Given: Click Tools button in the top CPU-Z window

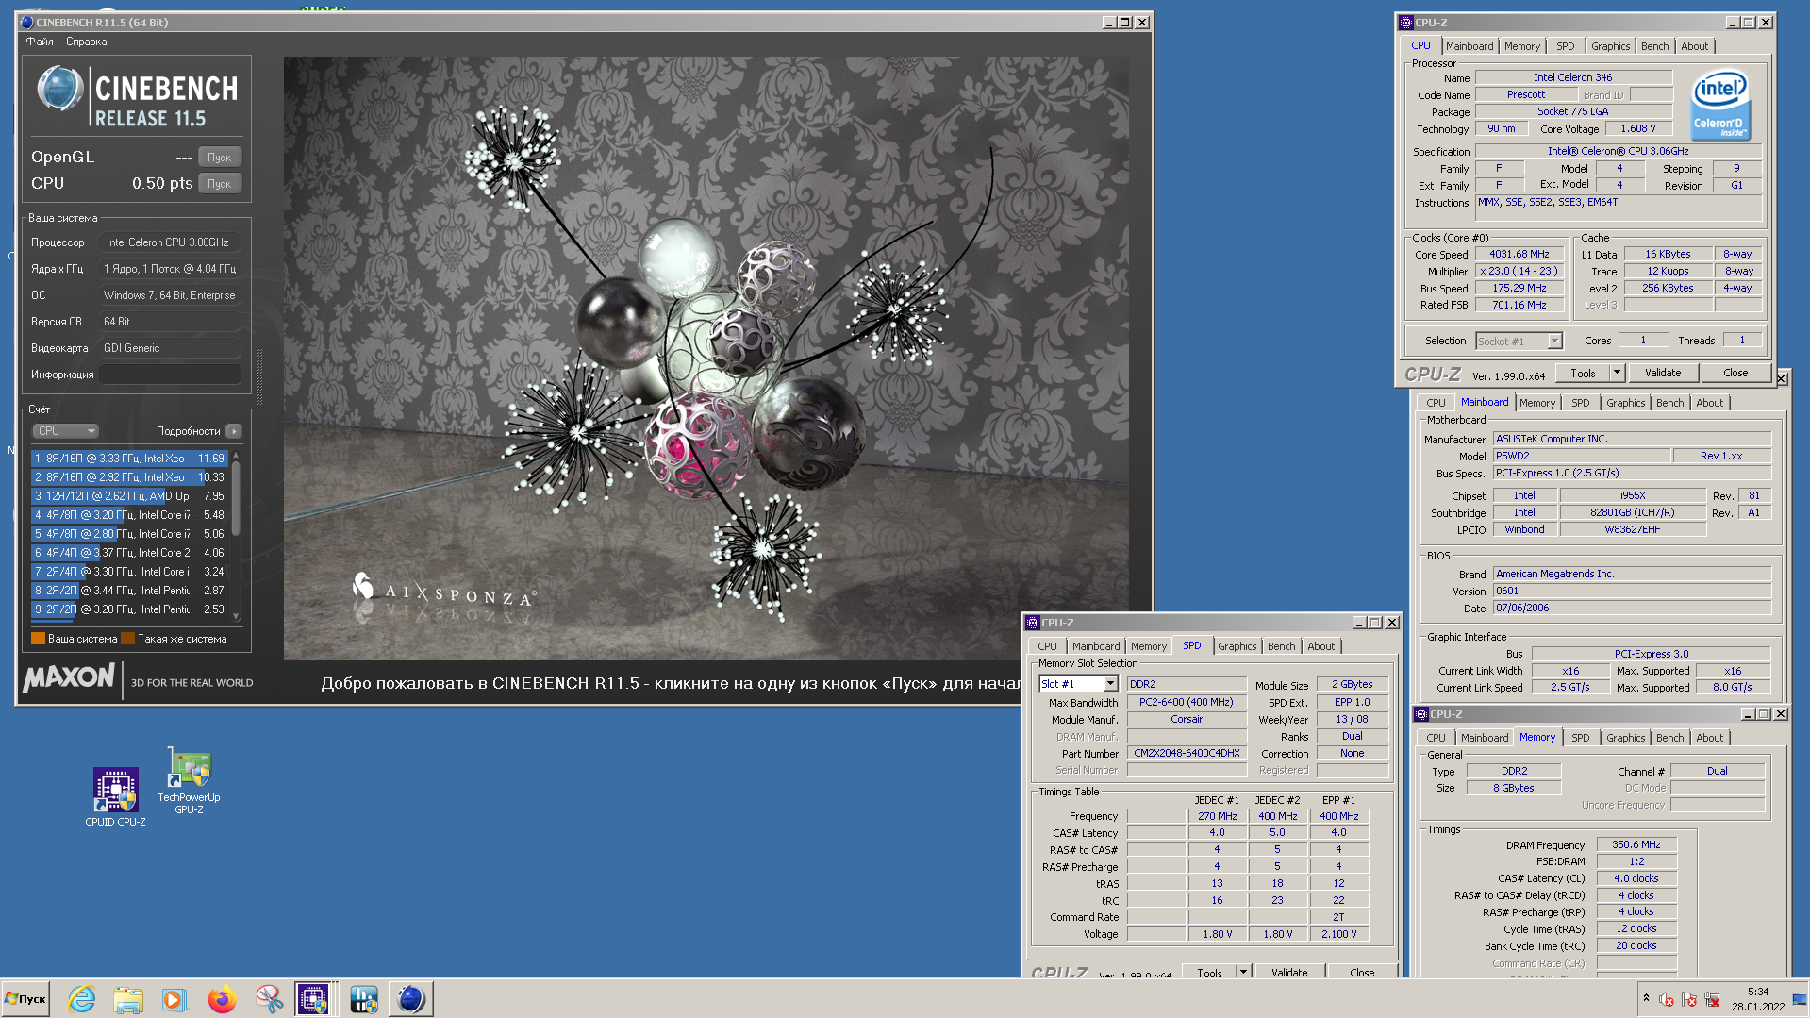Looking at the screenshot, I should pyautogui.click(x=1583, y=373).
